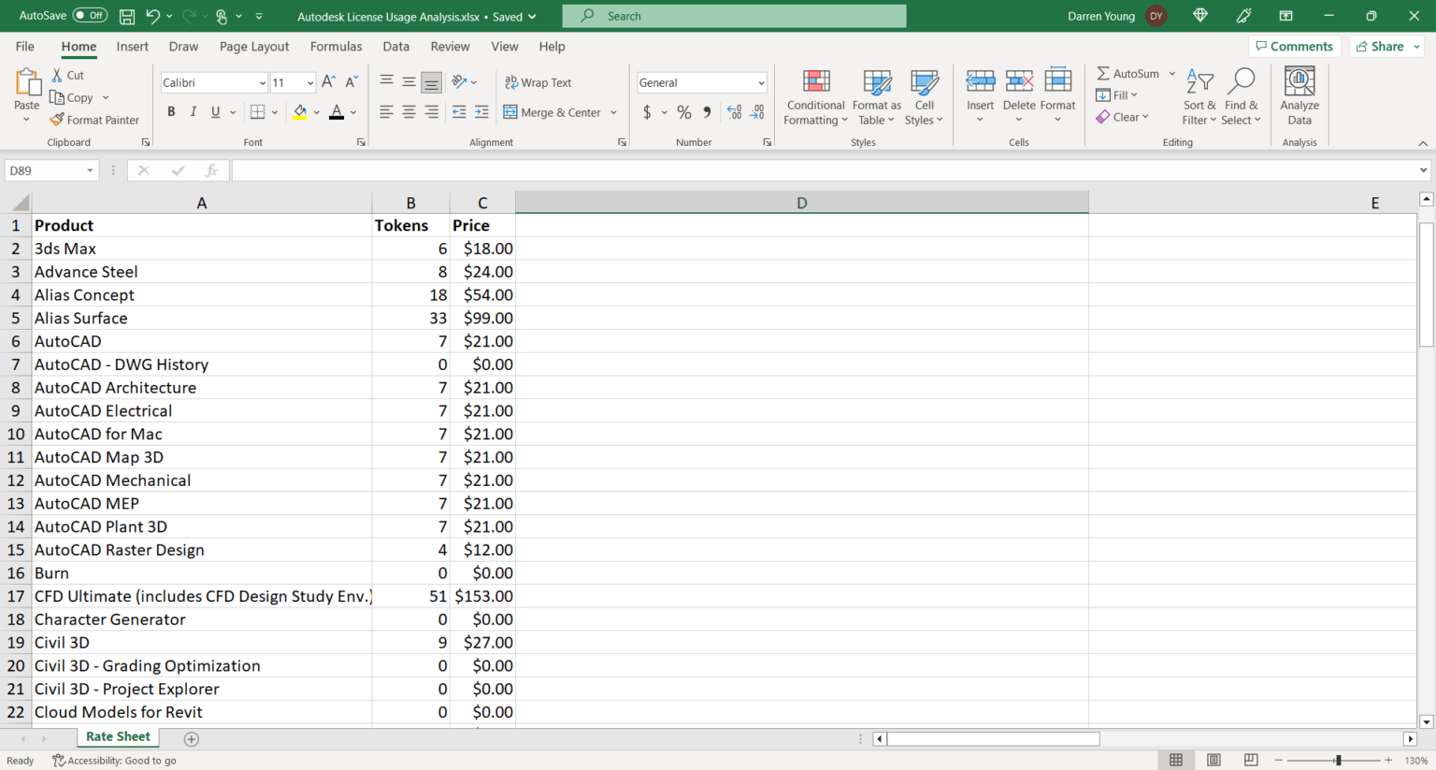Open the font size dropdown
The image size is (1436, 770).
tap(309, 82)
